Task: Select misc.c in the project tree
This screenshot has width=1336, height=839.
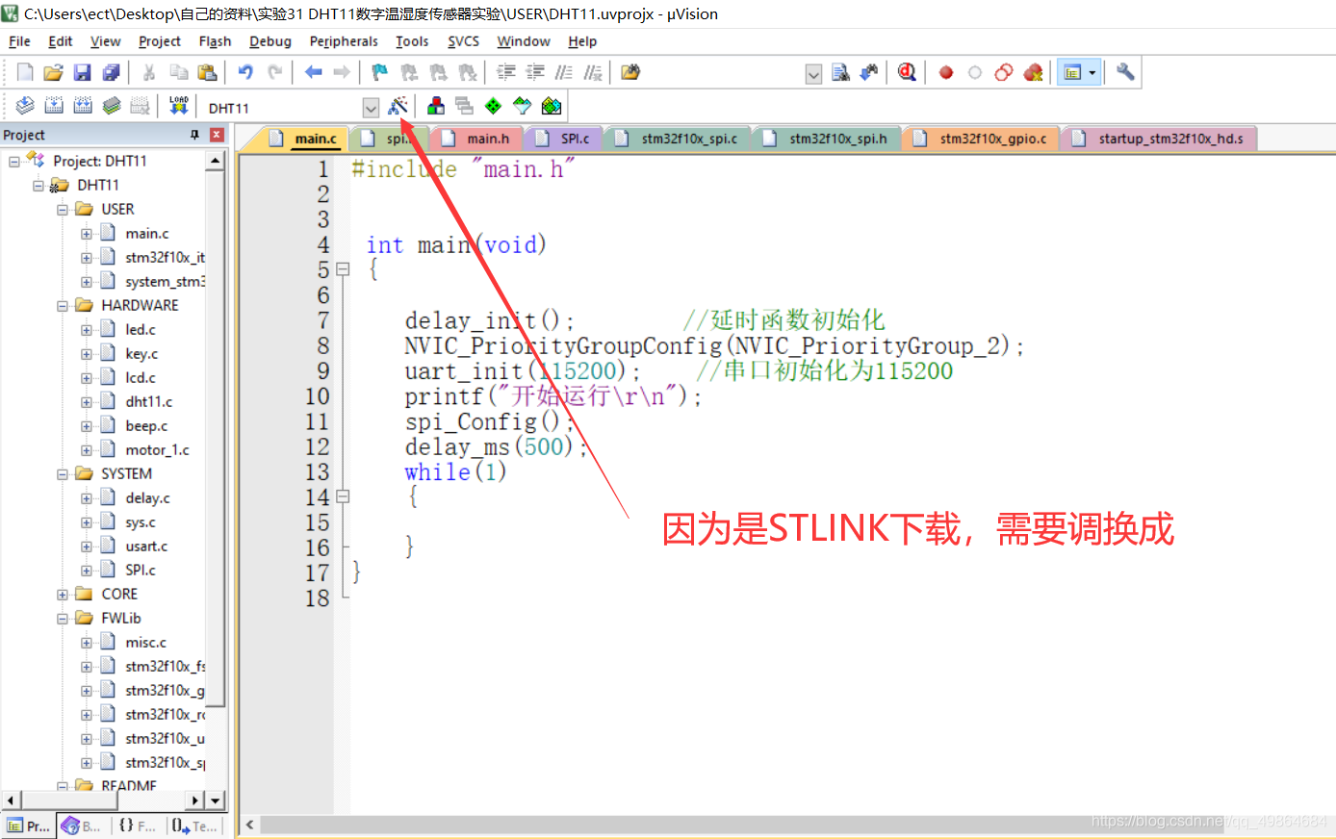Action: (145, 643)
